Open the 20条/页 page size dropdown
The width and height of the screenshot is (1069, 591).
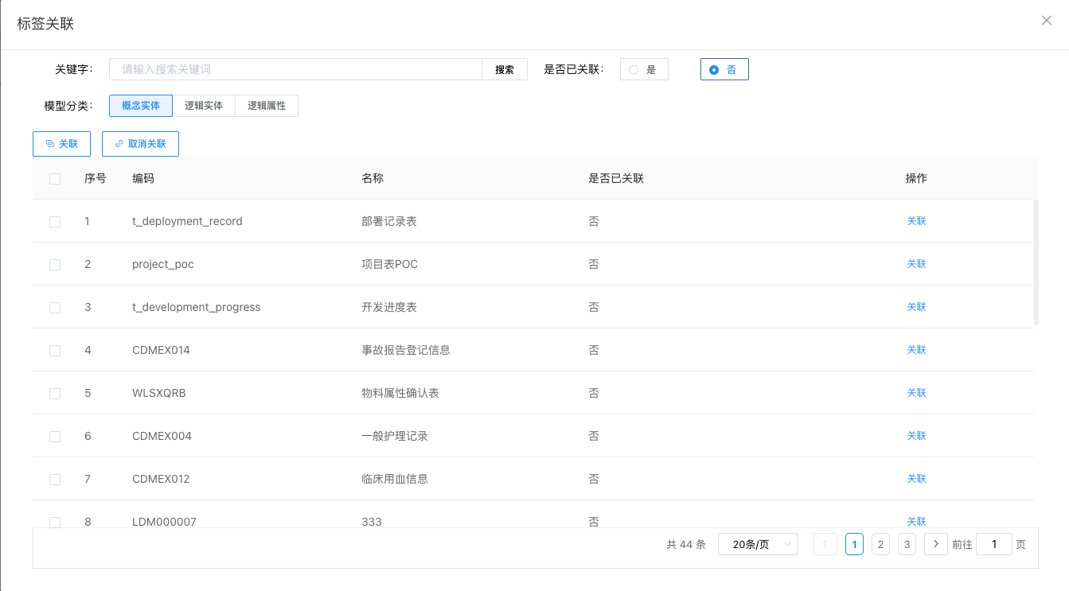pyautogui.click(x=757, y=544)
